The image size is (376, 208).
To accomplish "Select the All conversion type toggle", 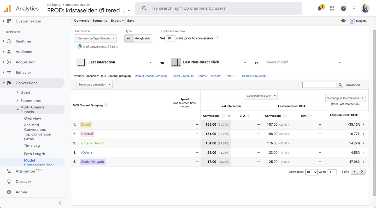I will [129, 39].
